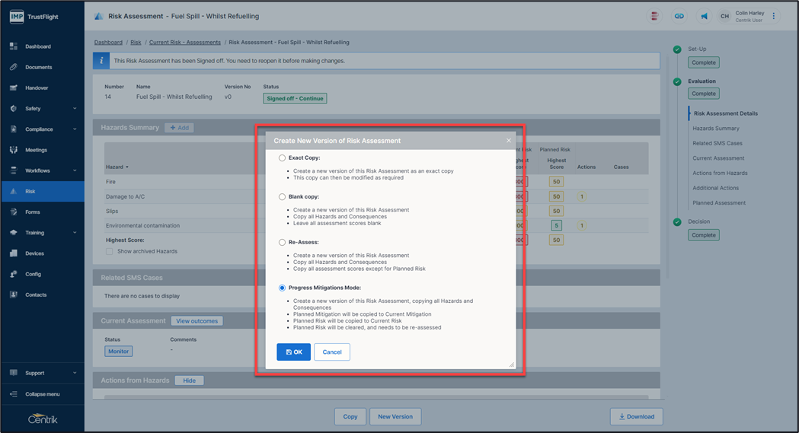Open the three-dot user menu

click(x=774, y=16)
